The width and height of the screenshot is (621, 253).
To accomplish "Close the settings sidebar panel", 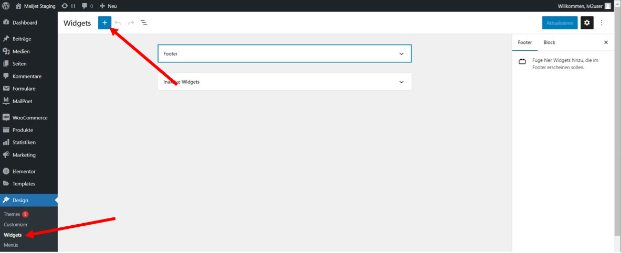I will pos(606,42).
